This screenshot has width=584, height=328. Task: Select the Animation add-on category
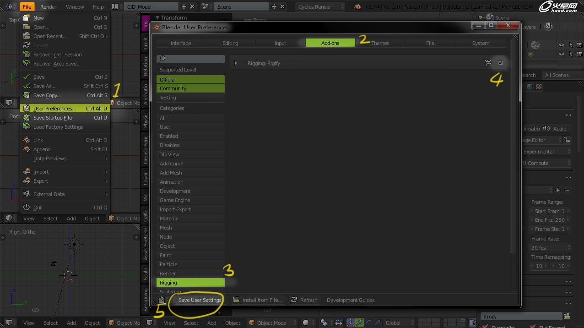[190, 182]
